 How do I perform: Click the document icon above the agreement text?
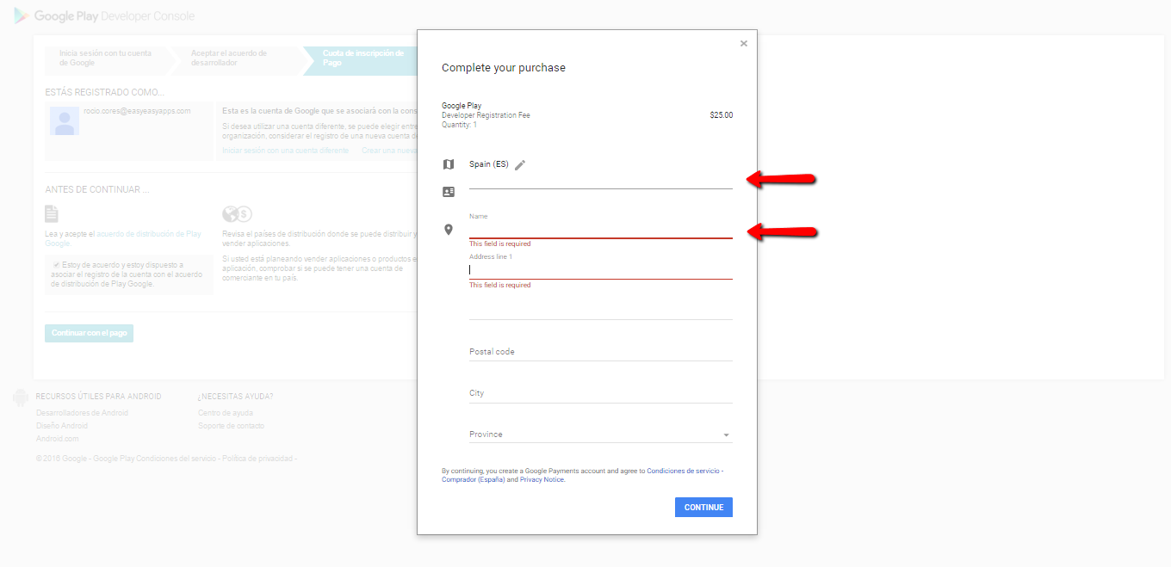tap(51, 213)
